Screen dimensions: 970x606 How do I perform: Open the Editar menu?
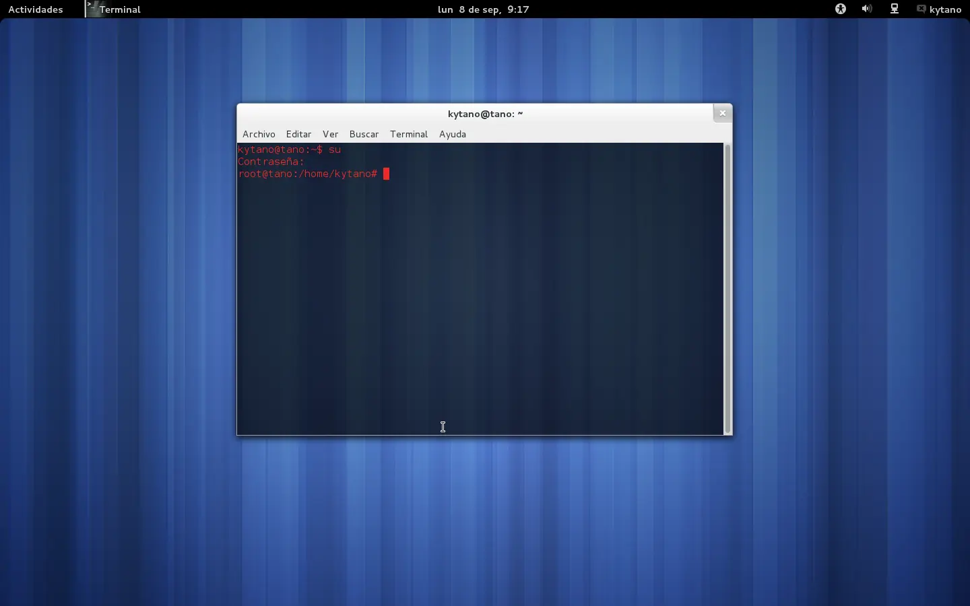point(298,134)
